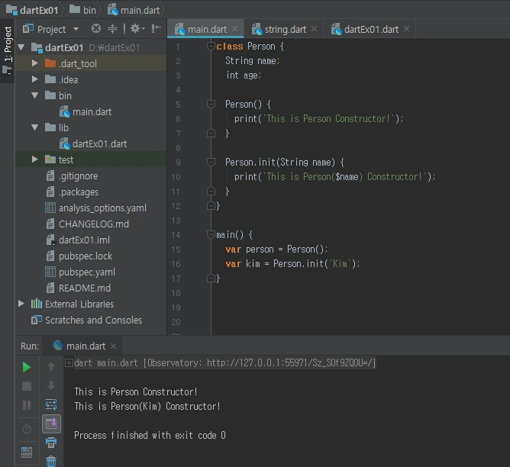Image resolution: width=510 pixels, height=467 pixels.
Task: Select dartEx01.iml file
Action: click(78, 240)
